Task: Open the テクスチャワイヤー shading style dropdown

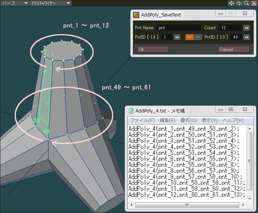Action: point(50,3)
